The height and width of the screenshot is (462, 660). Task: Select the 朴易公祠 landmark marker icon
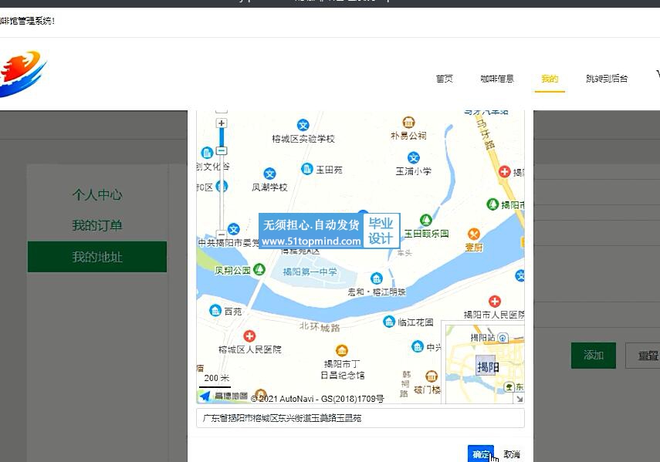[408, 122]
